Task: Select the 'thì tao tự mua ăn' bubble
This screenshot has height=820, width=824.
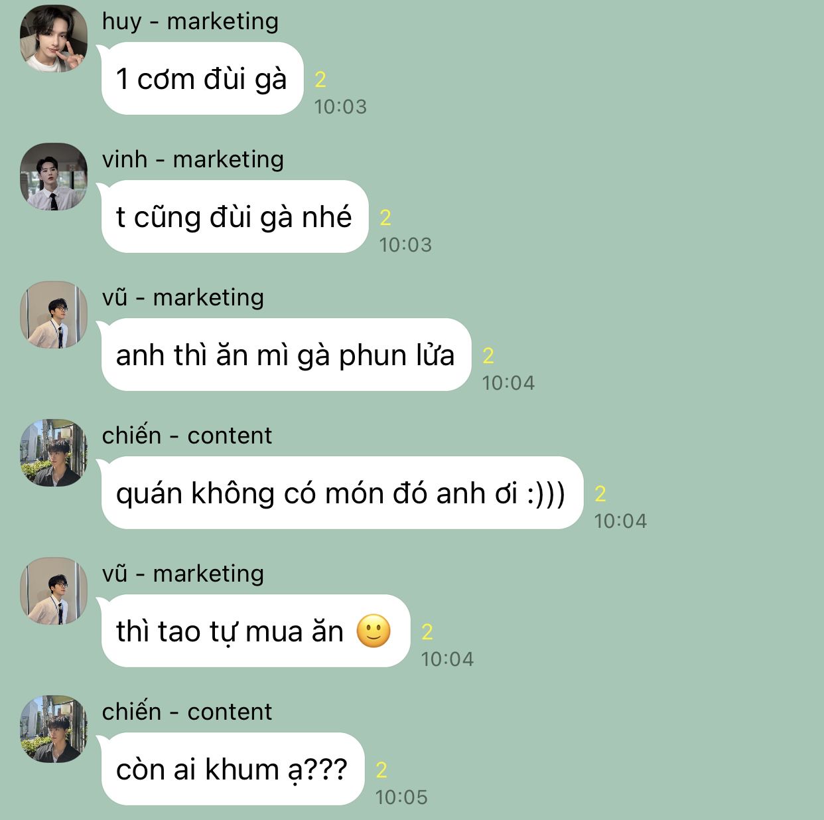Action: click(x=255, y=631)
